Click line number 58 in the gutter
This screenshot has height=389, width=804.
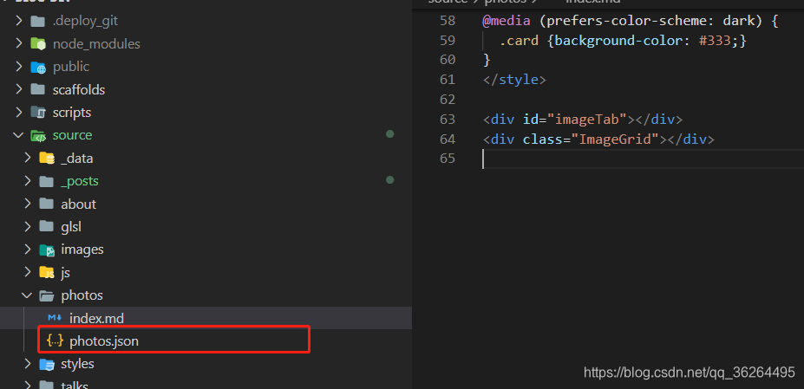click(448, 21)
